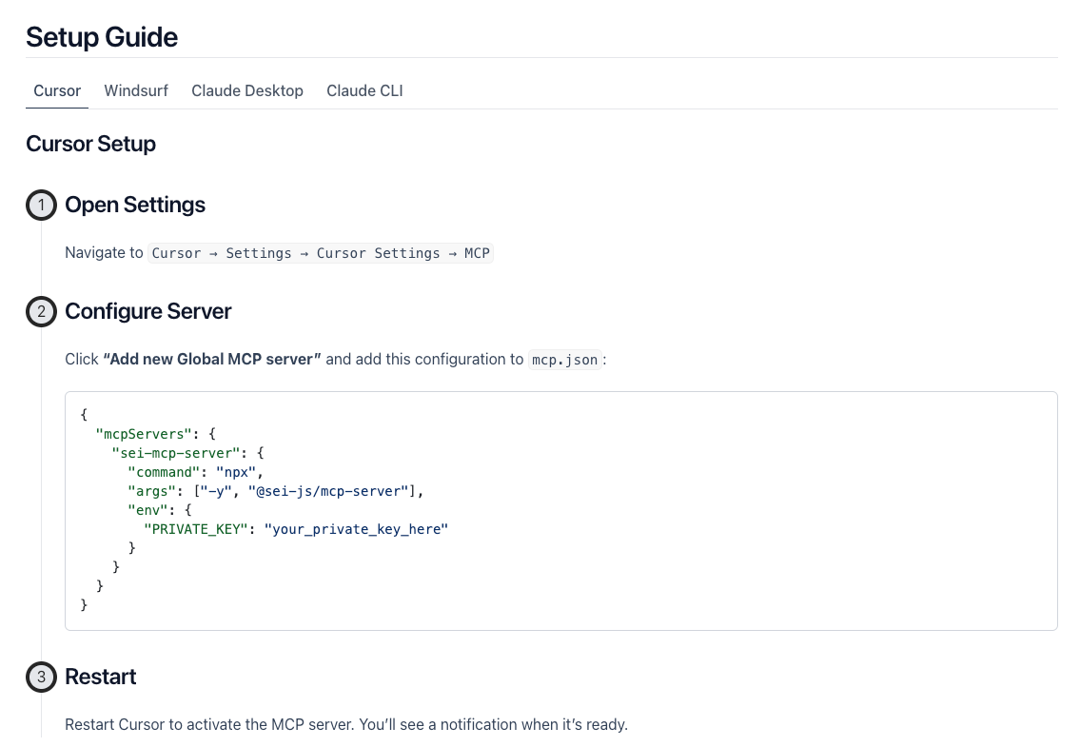Click the mcp.json inline code label

click(565, 360)
